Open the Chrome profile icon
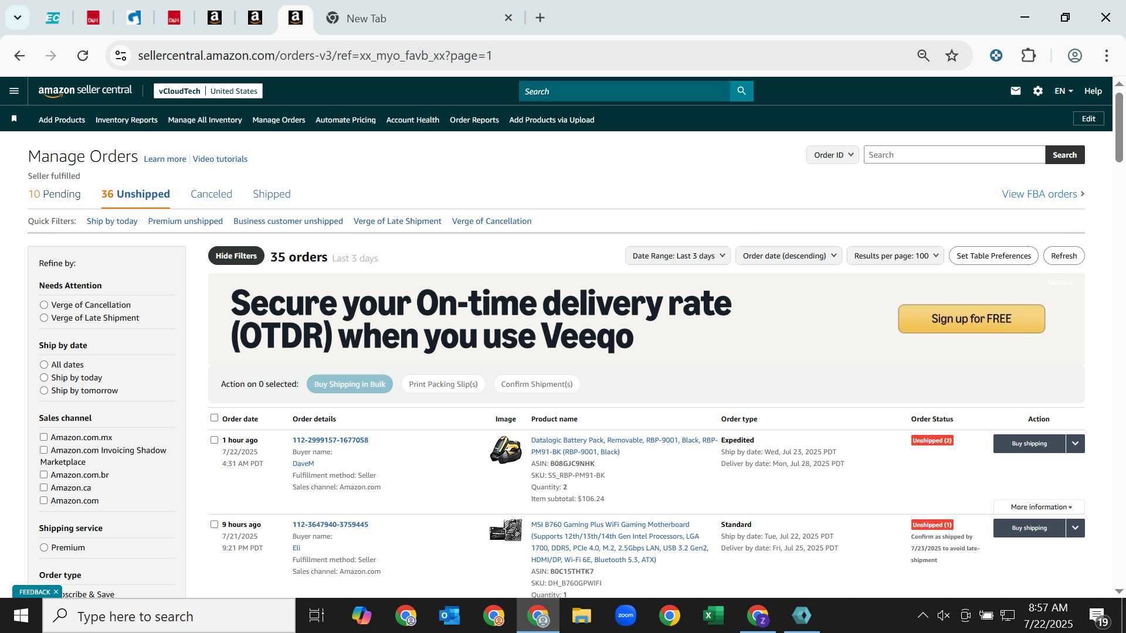 (x=1074, y=56)
